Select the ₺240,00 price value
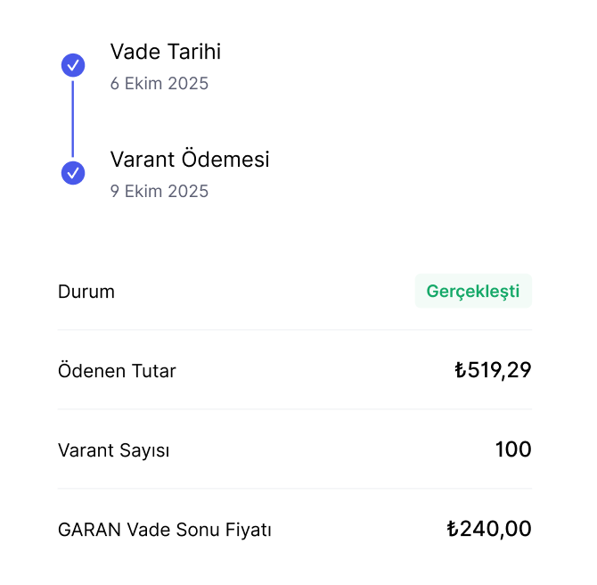 489,529
